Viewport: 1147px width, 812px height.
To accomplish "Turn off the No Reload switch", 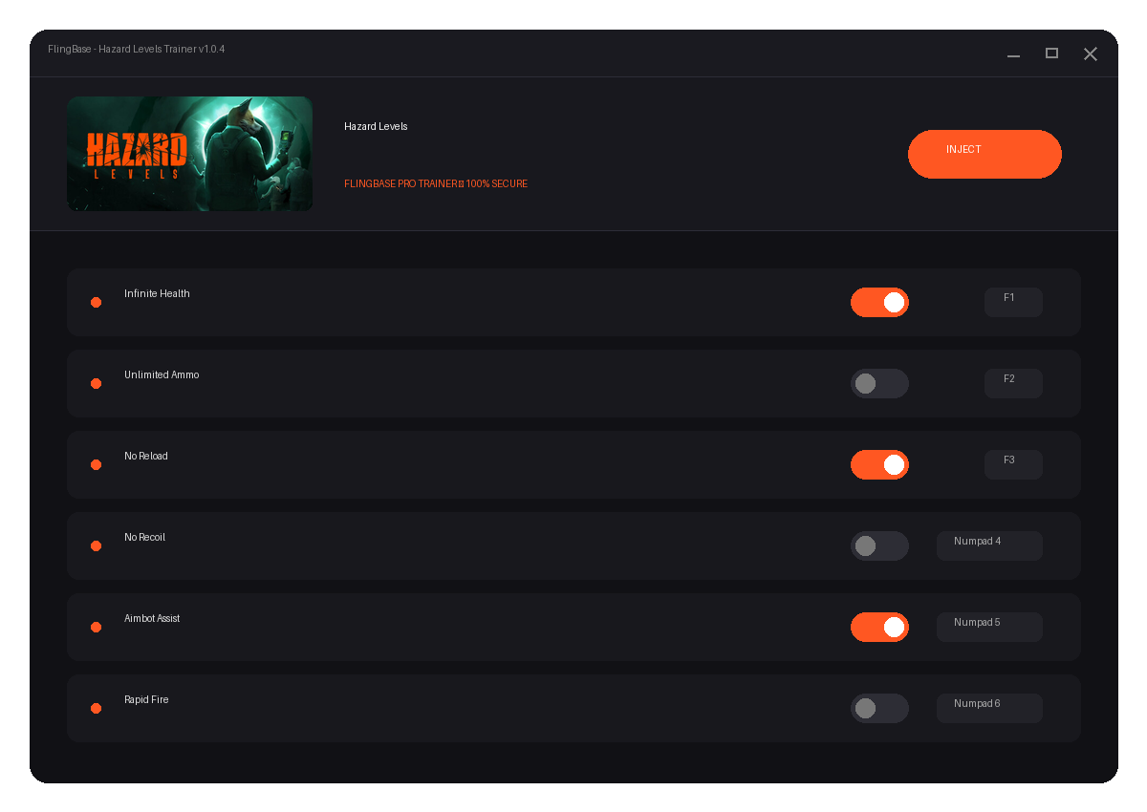I will pos(879,464).
